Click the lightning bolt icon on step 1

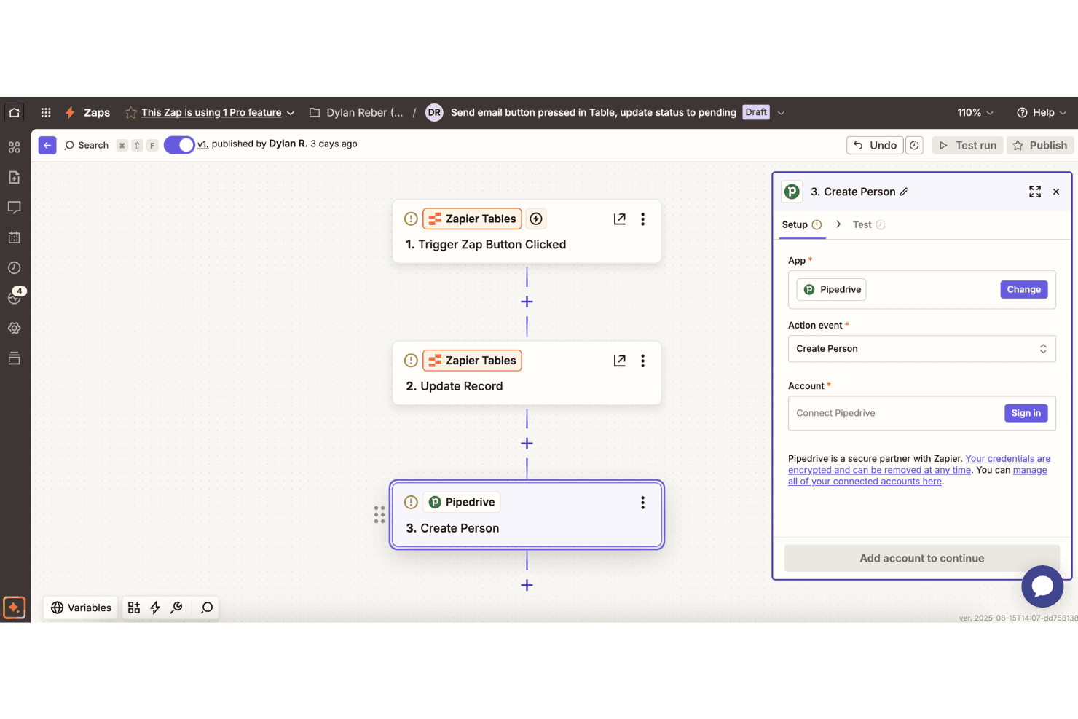pos(536,219)
